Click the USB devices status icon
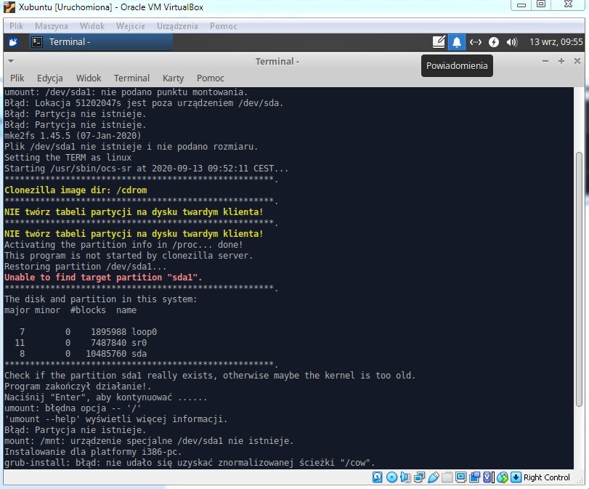This screenshot has width=589, height=489. pos(433,477)
